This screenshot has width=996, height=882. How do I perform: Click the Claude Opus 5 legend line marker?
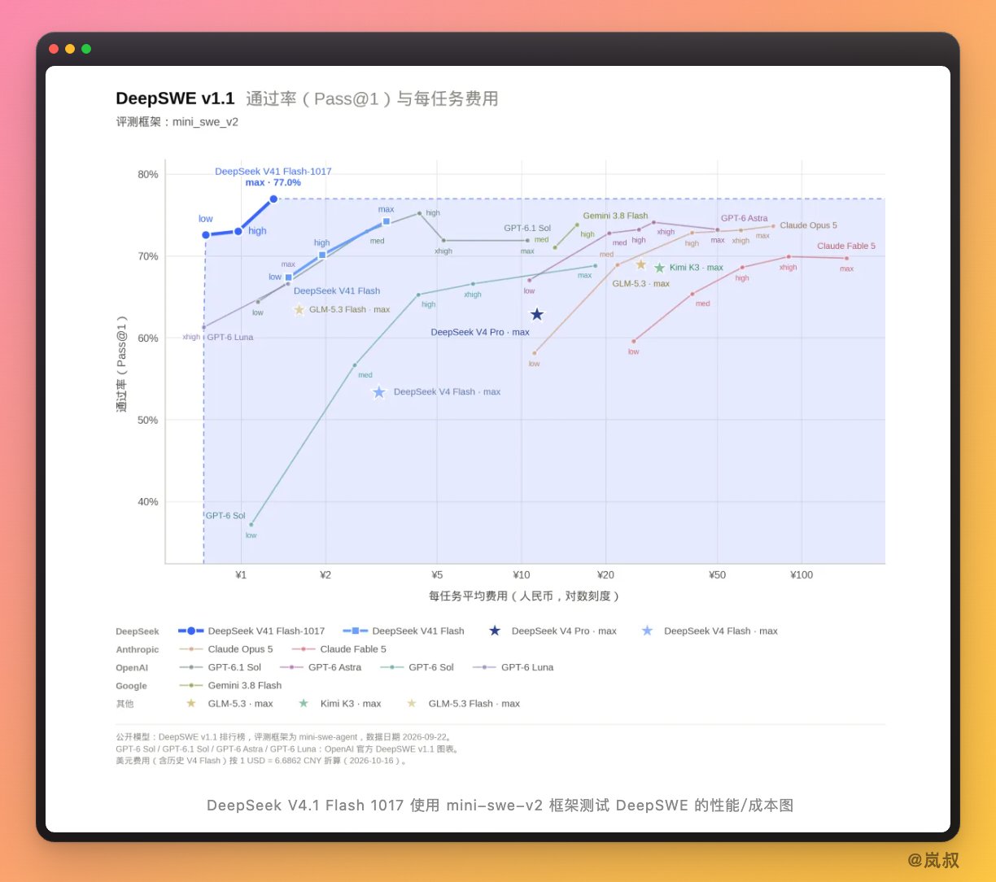tap(190, 649)
